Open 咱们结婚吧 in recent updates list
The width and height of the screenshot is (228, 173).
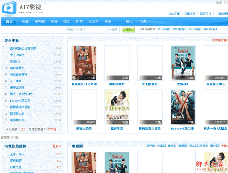coord(17,68)
